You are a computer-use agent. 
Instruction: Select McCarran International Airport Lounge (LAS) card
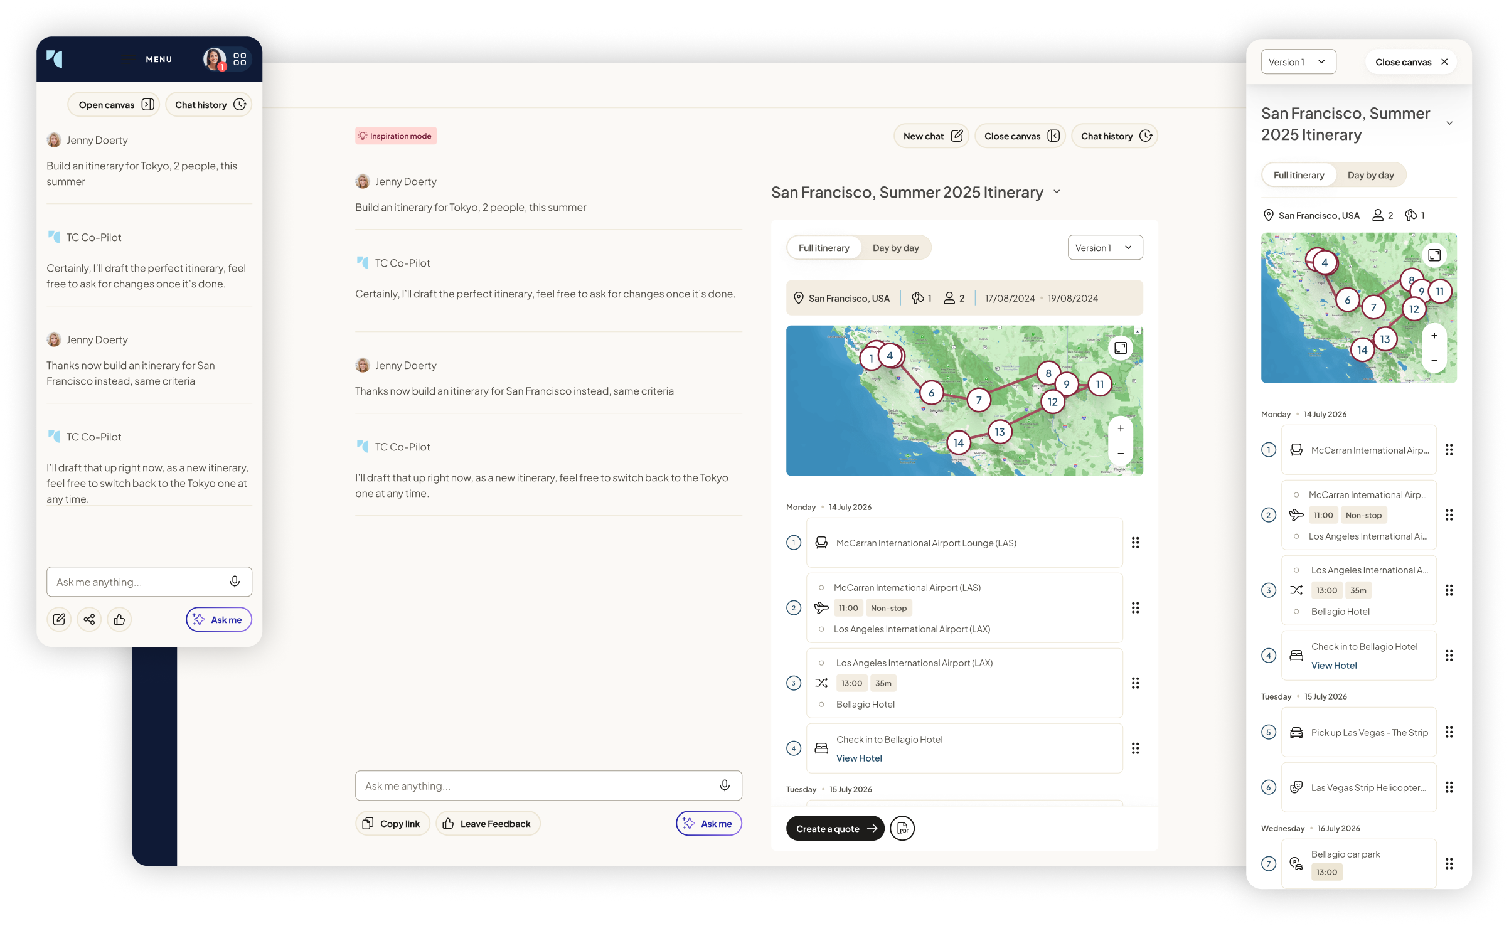point(964,543)
